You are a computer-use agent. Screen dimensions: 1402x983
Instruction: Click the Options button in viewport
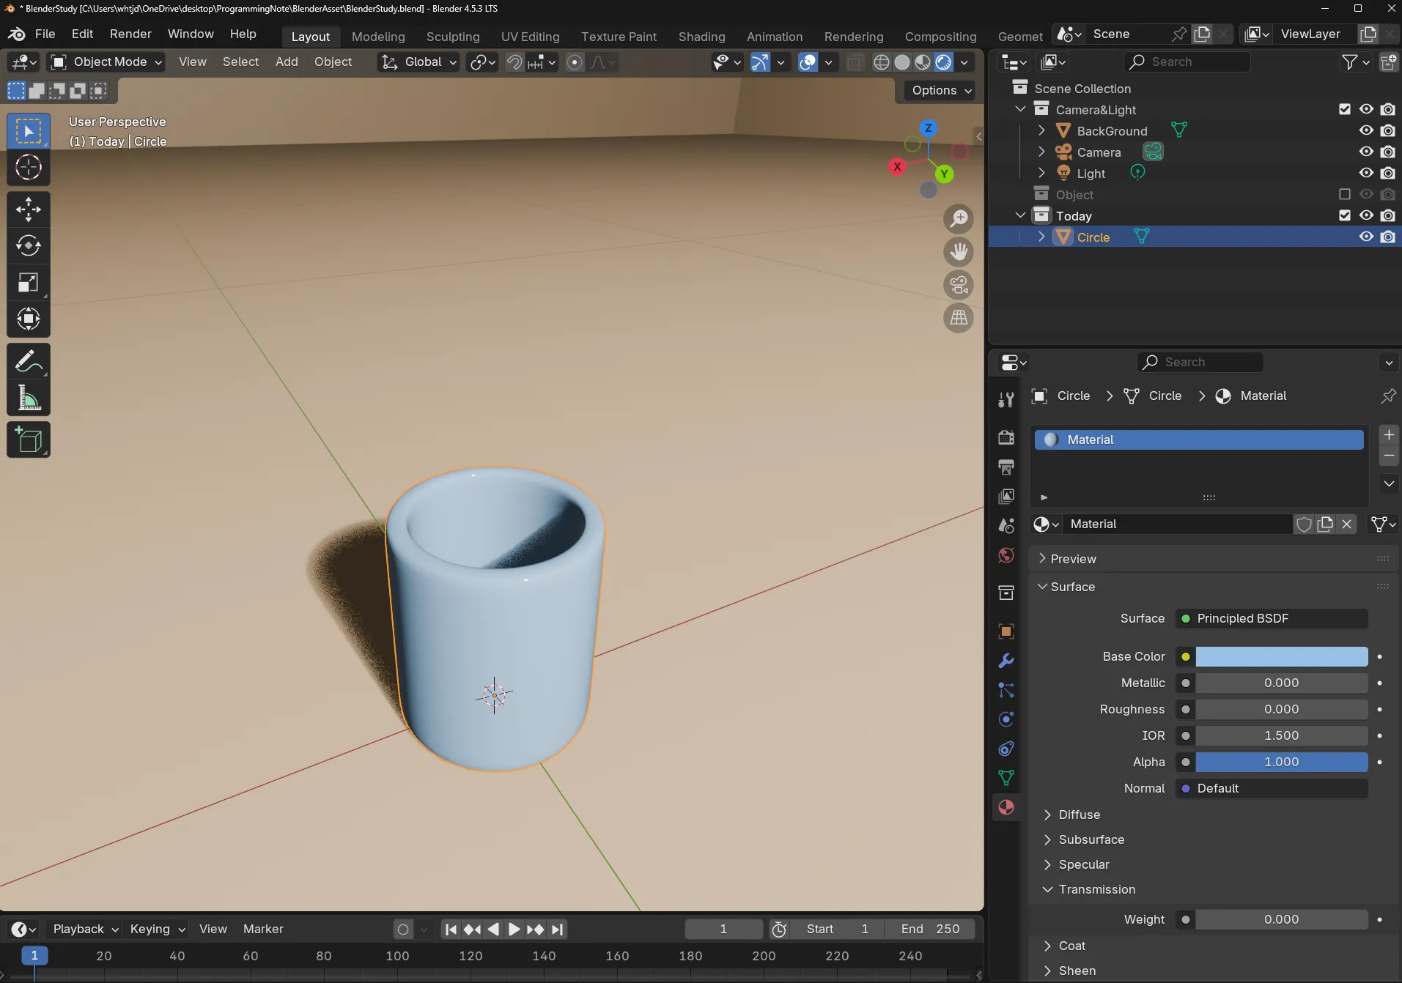[x=941, y=91]
